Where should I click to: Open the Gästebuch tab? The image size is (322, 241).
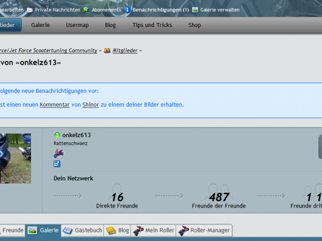pos(82,230)
